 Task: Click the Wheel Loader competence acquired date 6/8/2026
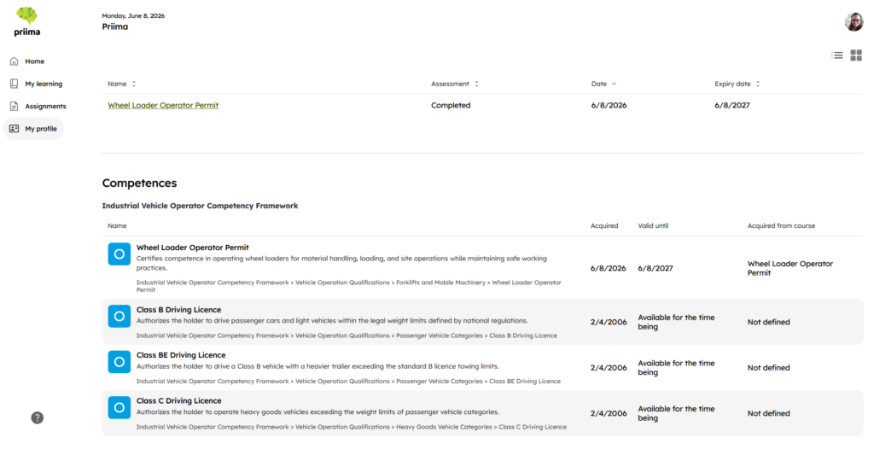click(x=608, y=268)
